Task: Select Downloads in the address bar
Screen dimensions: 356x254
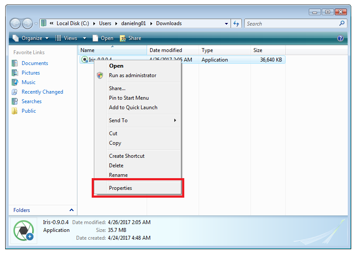Action: tap(169, 23)
